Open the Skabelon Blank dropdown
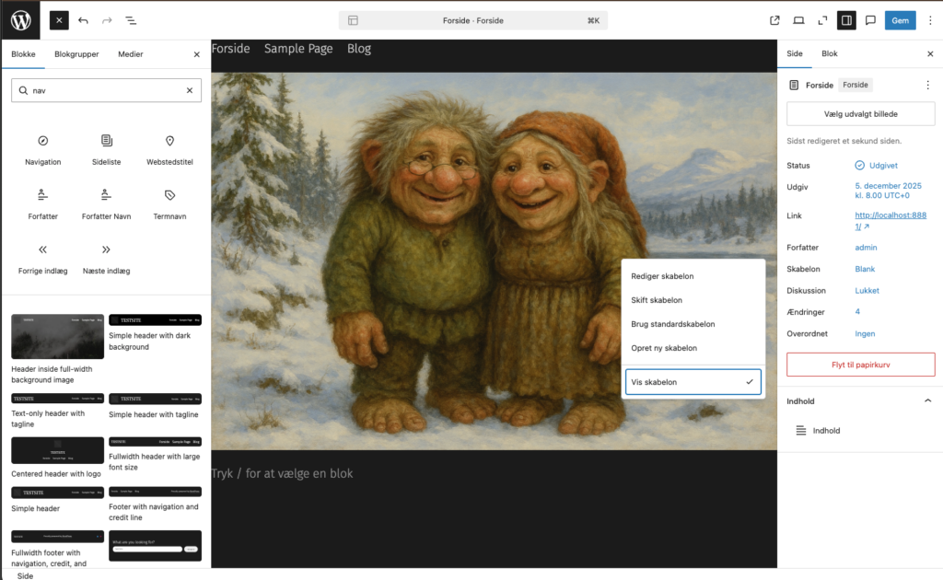 [x=865, y=269]
